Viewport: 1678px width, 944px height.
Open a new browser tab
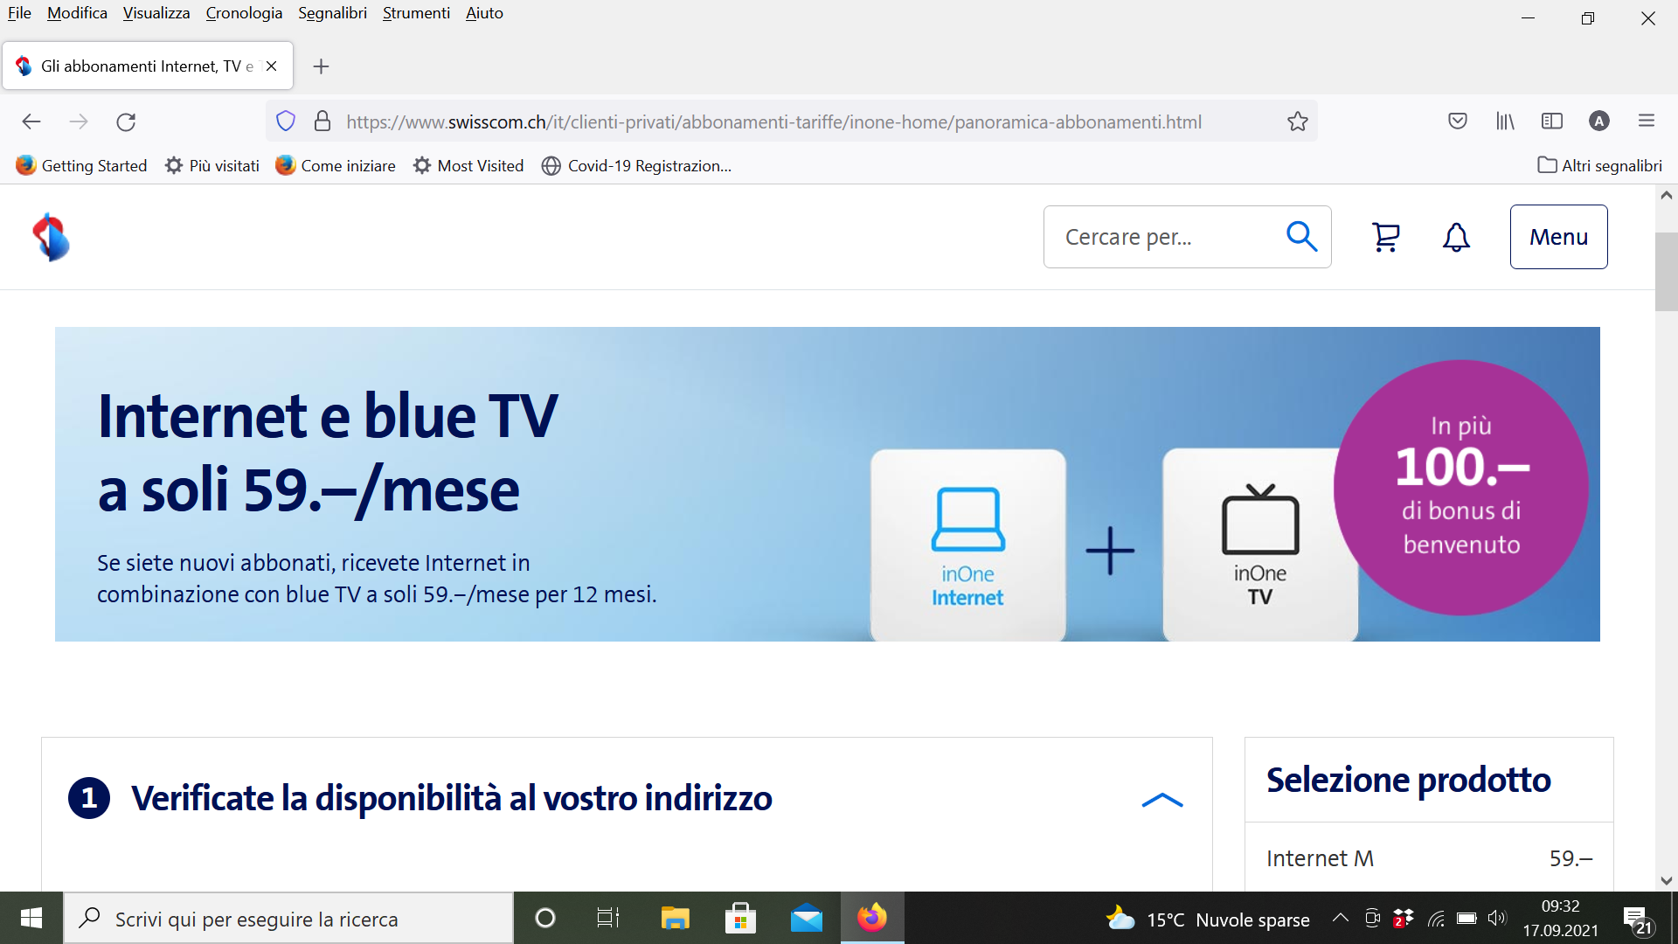tap(321, 66)
